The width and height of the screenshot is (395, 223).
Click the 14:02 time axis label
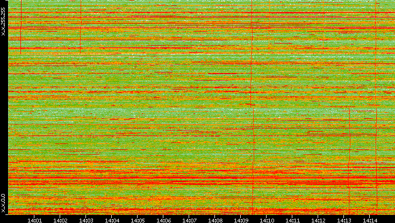click(x=60, y=220)
